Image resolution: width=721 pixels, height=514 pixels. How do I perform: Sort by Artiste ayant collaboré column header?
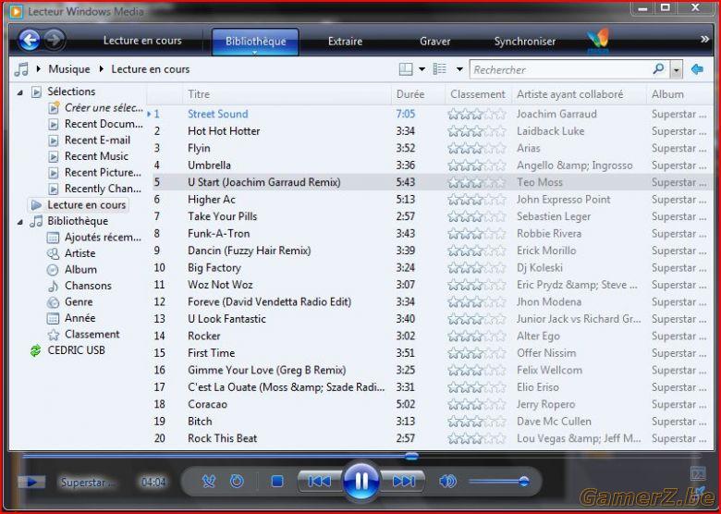point(579,94)
